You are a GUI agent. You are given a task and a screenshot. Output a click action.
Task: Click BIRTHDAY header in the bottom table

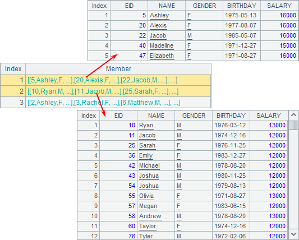[x=231, y=116]
